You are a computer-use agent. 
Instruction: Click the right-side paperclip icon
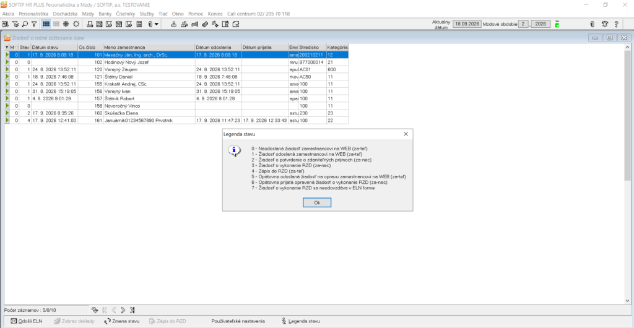pos(593,24)
